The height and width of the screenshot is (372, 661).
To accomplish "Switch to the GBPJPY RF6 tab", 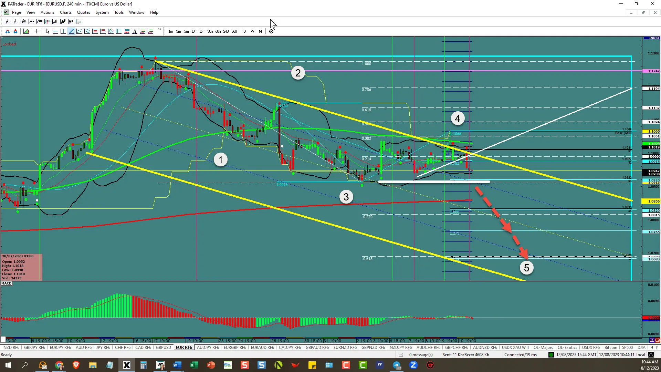I will tap(35, 348).
